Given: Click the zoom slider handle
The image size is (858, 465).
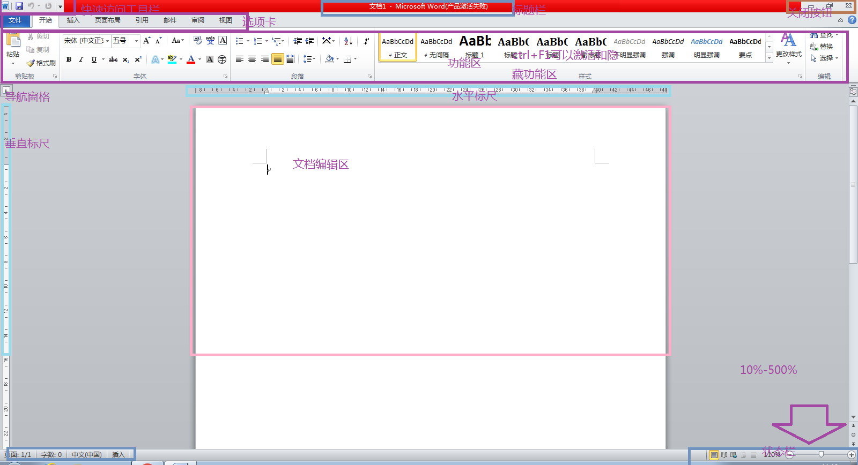Looking at the screenshot, I should [x=821, y=455].
